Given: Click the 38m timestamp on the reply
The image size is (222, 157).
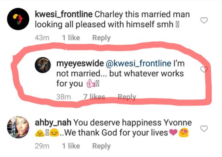Looking at the screenshot, I should click(64, 97).
